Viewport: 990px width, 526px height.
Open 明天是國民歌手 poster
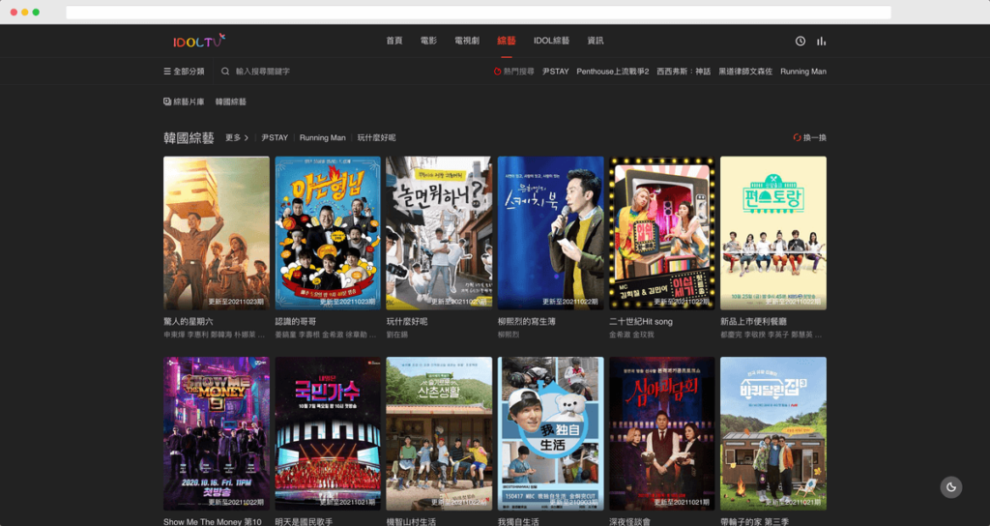tap(328, 434)
